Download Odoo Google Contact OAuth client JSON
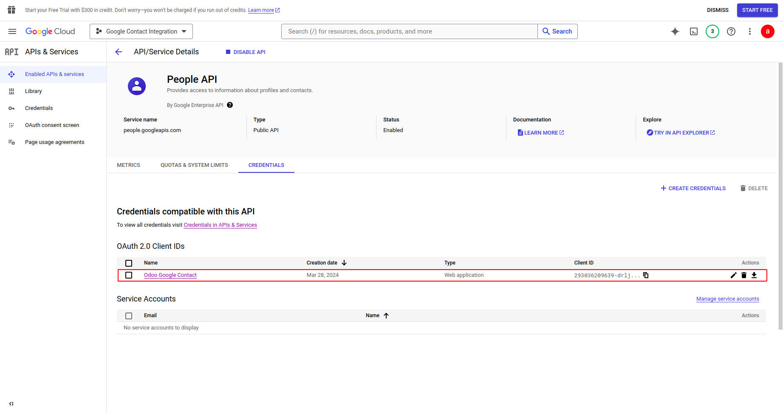This screenshot has height=414, width=783. 754,275
